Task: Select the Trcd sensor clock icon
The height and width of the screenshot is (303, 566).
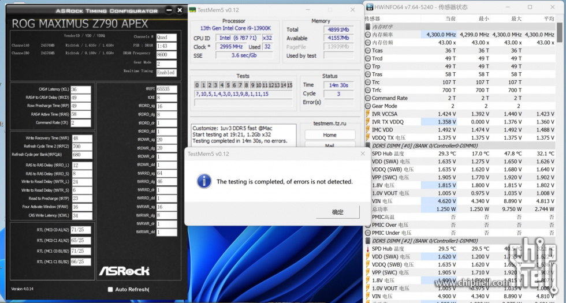Action: (368, 58)
